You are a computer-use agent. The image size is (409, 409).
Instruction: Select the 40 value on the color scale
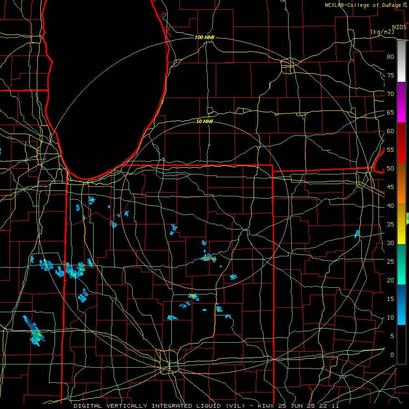(390, 206)
